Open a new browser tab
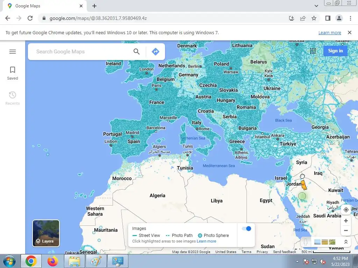 (94, 6)
